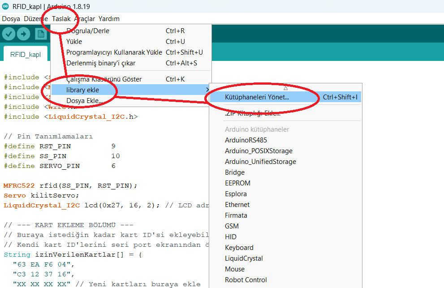Choose Yükle menu entry

pos(74,42)
